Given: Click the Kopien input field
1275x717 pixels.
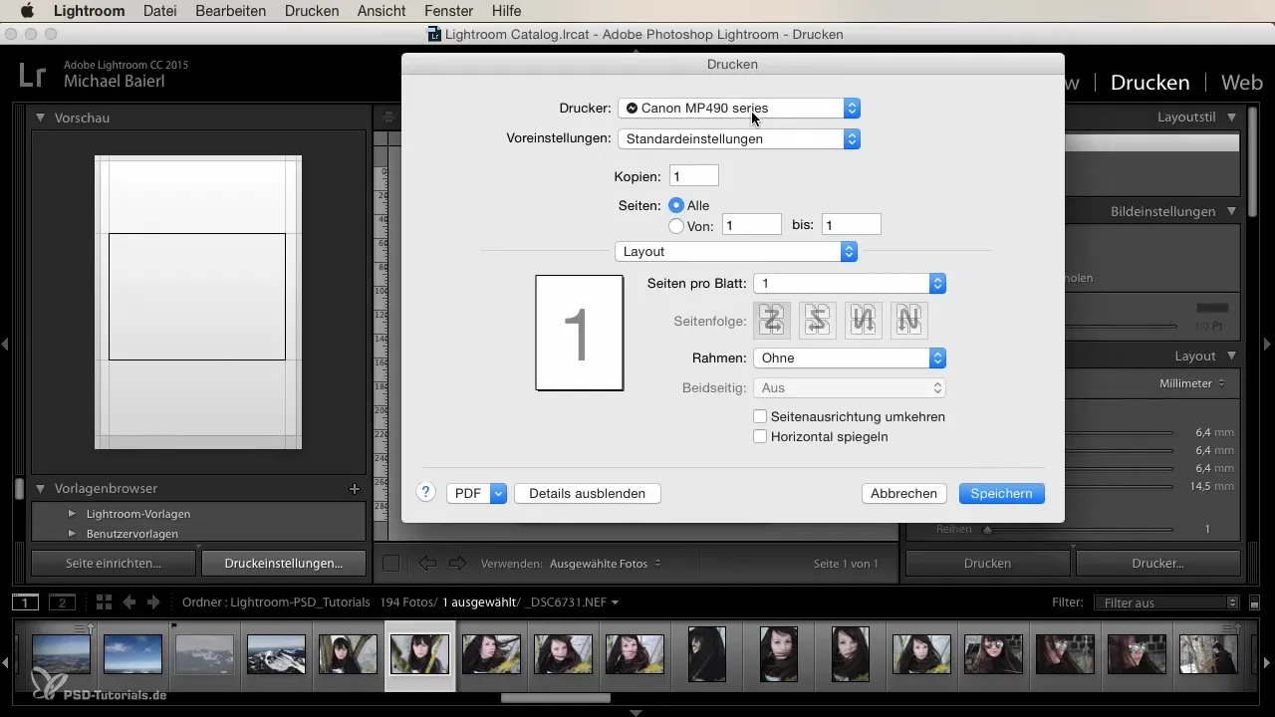Looking at the screenshot, I should (693, 176).
